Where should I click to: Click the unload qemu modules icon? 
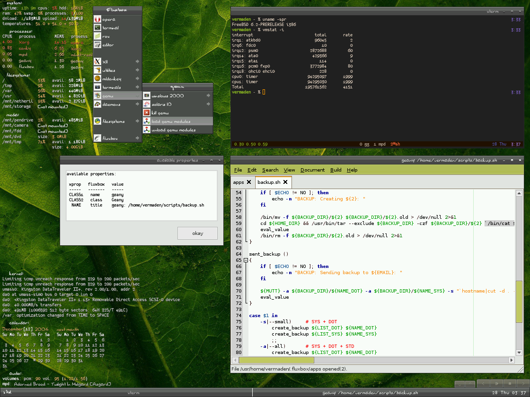[147, 130]
